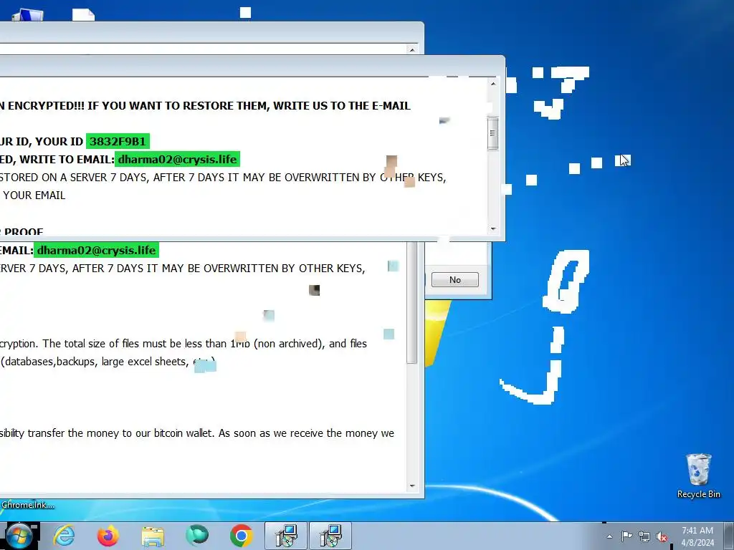The height and width of the screenshot is (550, 734).
Task: Click 'YOUR EMAIL' text in front window
Action: coord(34,195)
